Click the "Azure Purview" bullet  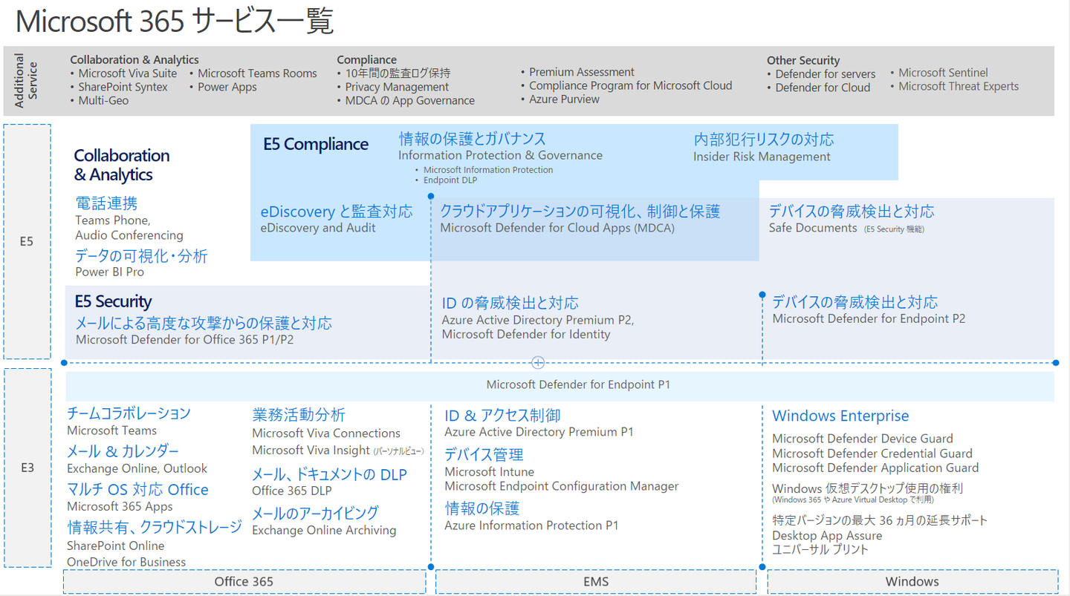(x=564, y=99)
